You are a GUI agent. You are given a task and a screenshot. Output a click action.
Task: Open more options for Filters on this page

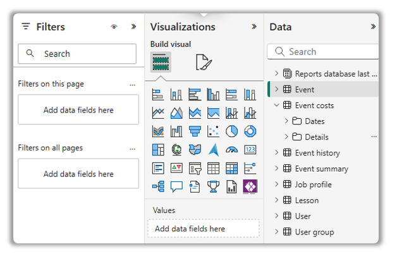pyautogui.click(x=132, y=85)
